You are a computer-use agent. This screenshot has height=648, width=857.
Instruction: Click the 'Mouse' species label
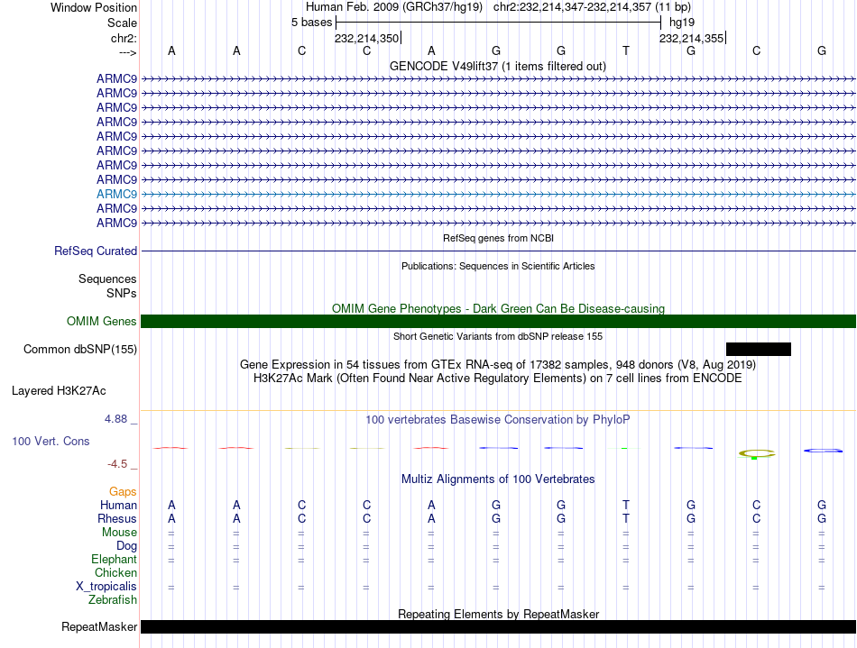(x=119, y=533)
